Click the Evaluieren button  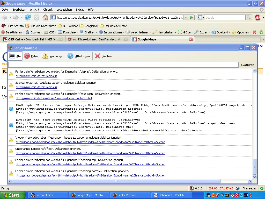tap(247, 65)
